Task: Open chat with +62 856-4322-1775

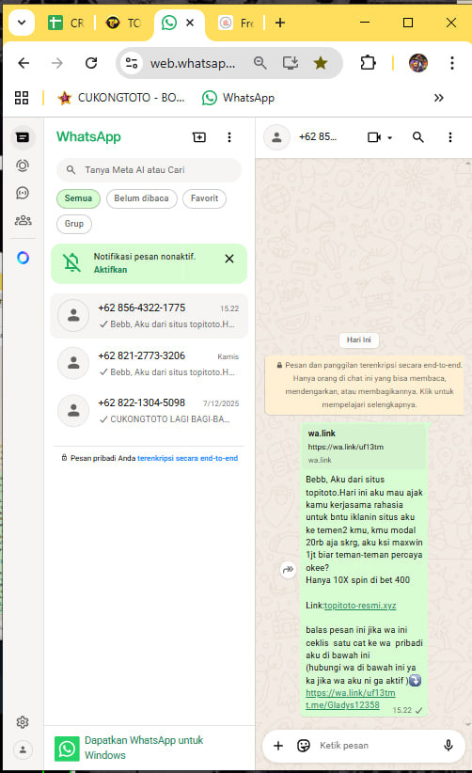Action: coord(149,316)
